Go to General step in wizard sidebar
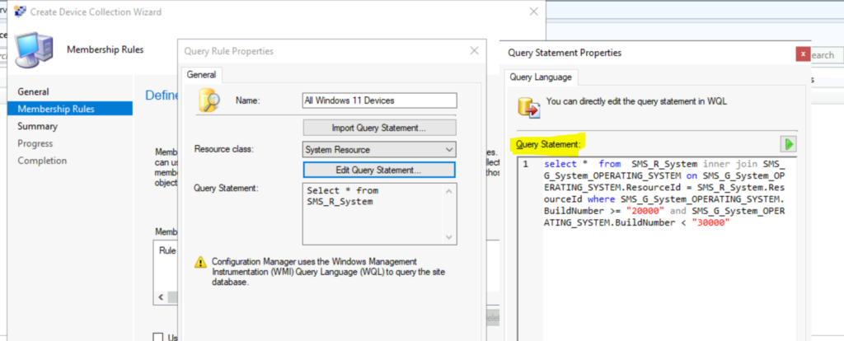 (x=33, y=92)
